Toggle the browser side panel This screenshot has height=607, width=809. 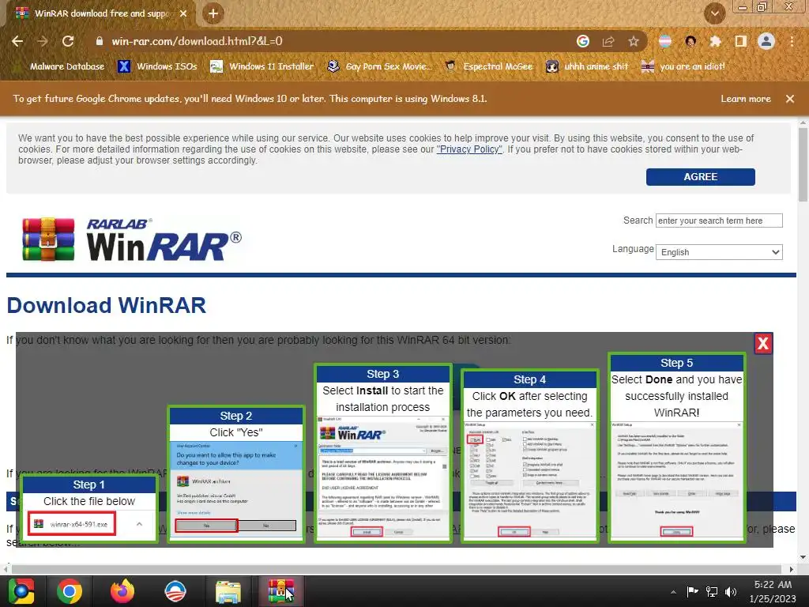point(741,41)
